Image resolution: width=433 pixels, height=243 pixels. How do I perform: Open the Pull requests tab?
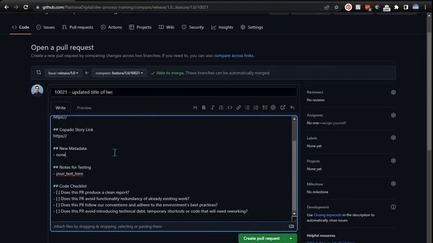point(78,27)
